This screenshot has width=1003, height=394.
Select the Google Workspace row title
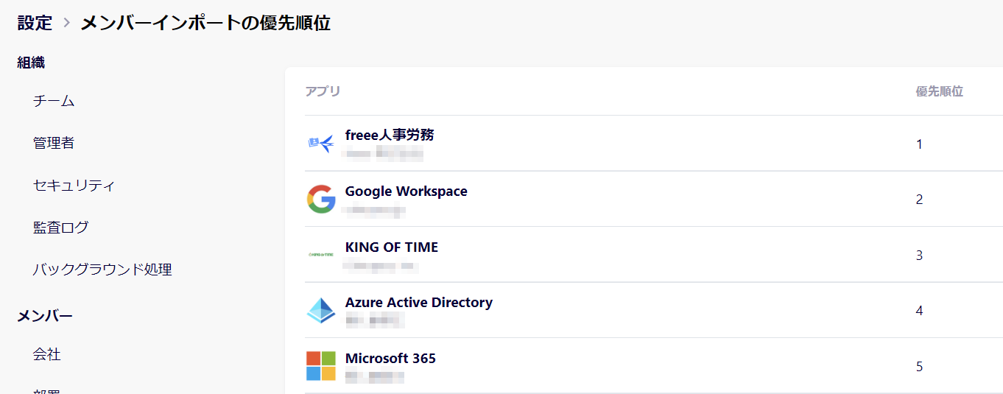406,191
